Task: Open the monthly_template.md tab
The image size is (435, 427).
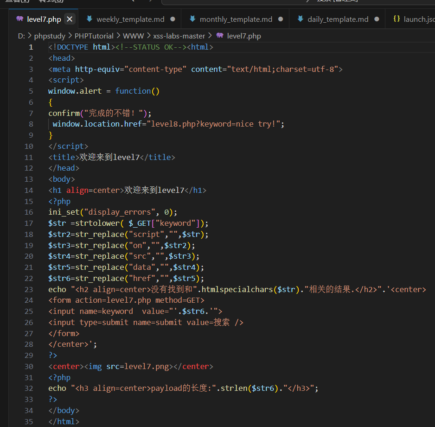Action: coord(236,19)
